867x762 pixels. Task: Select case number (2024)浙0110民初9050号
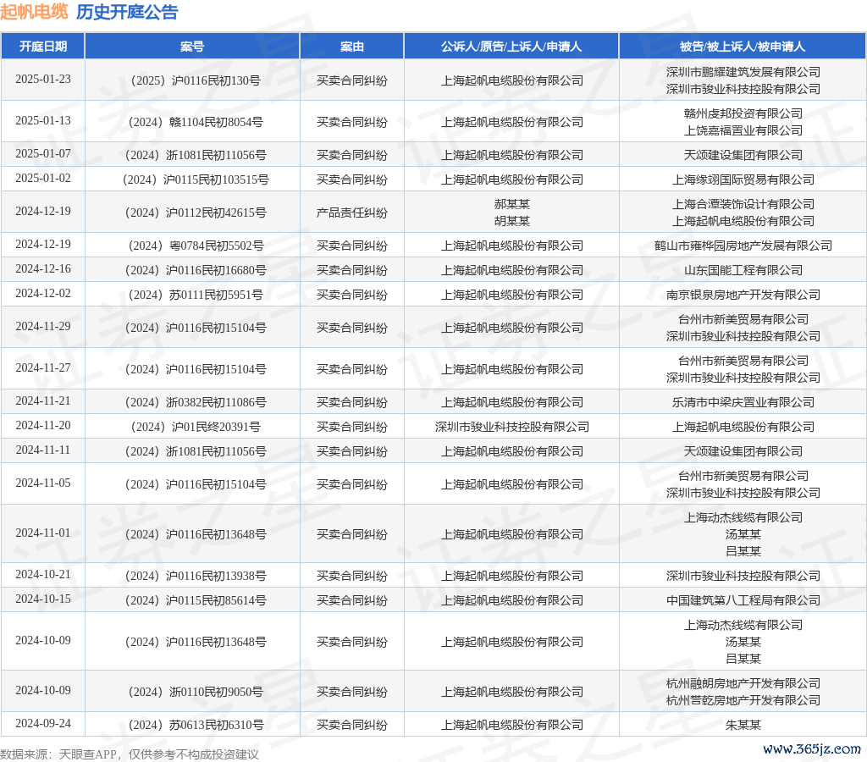[196, 693]
